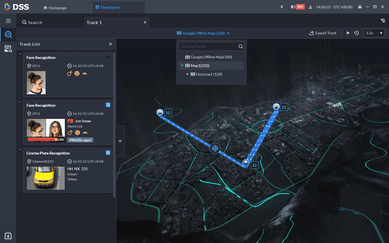Image resolution: width=389 pixels, height=243 pixels.
Task: Open the Google Offline Map (100) dropdown
Action: 203,34
